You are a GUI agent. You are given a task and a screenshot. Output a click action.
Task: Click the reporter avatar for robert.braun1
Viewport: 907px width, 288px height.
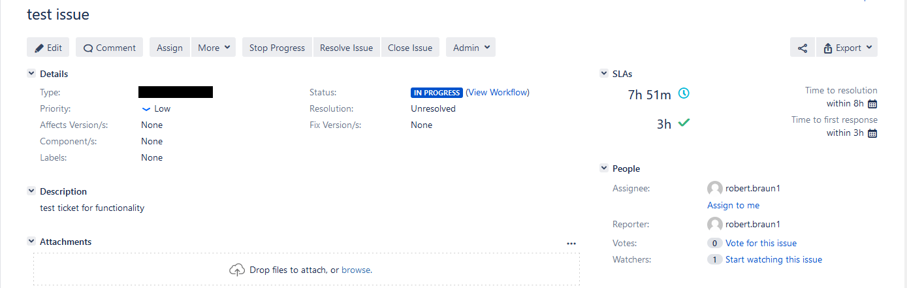pos(715,225)
